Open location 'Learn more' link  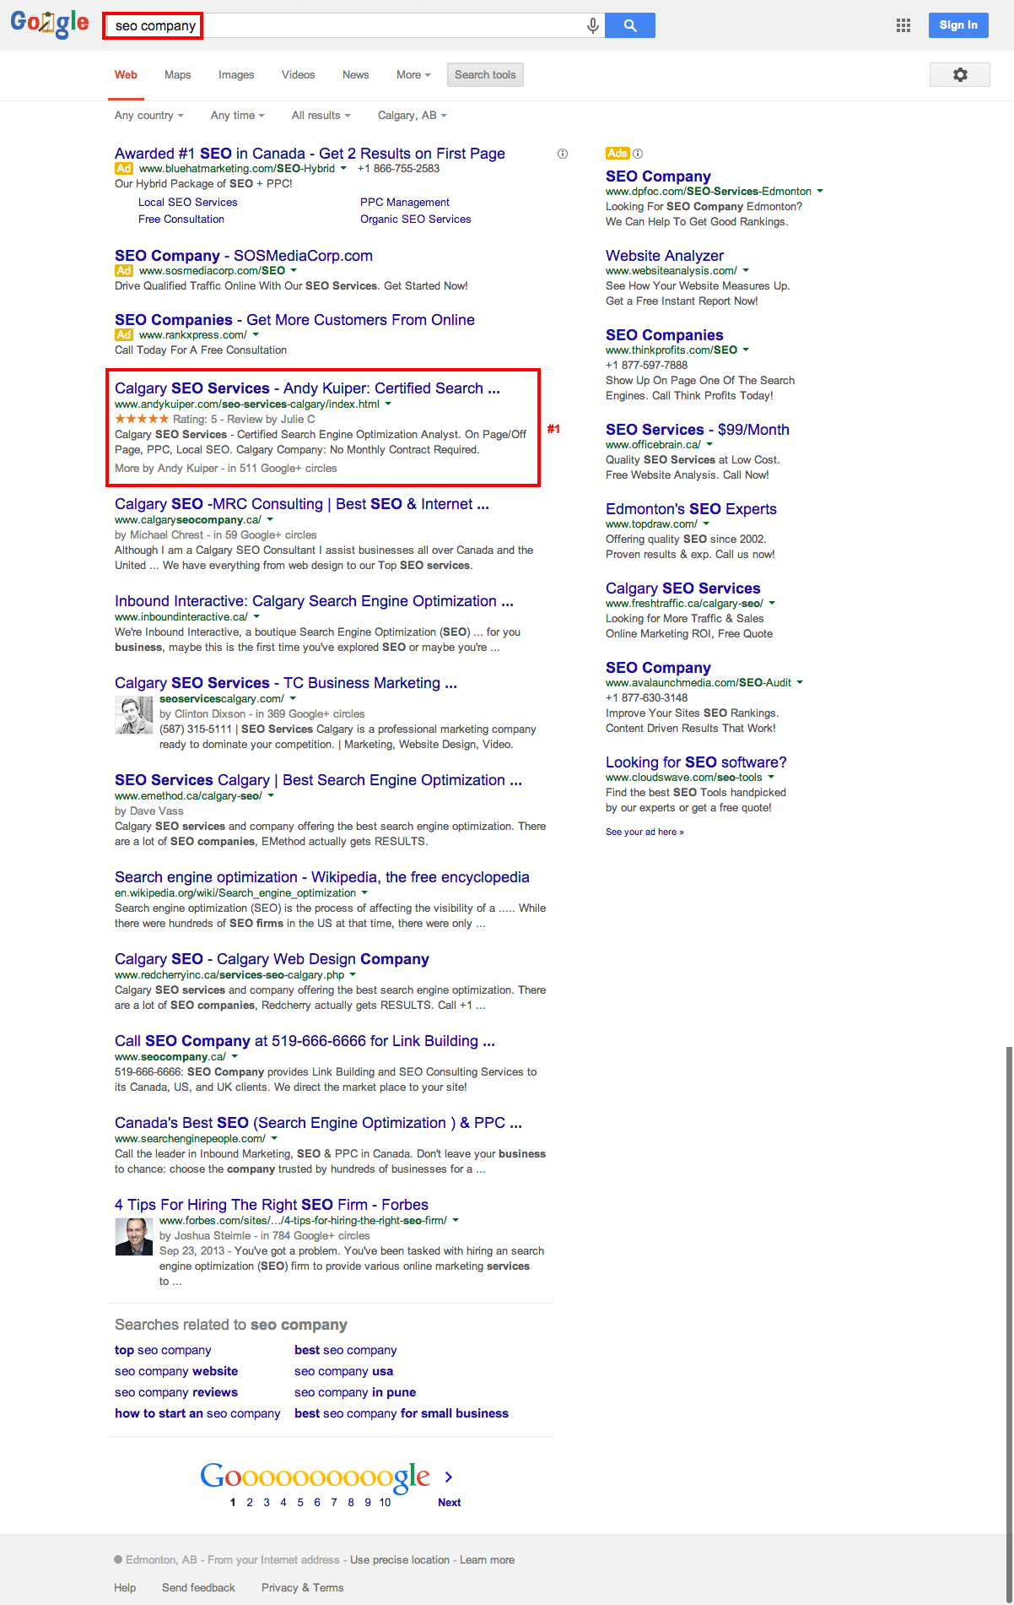[487, 1560]
